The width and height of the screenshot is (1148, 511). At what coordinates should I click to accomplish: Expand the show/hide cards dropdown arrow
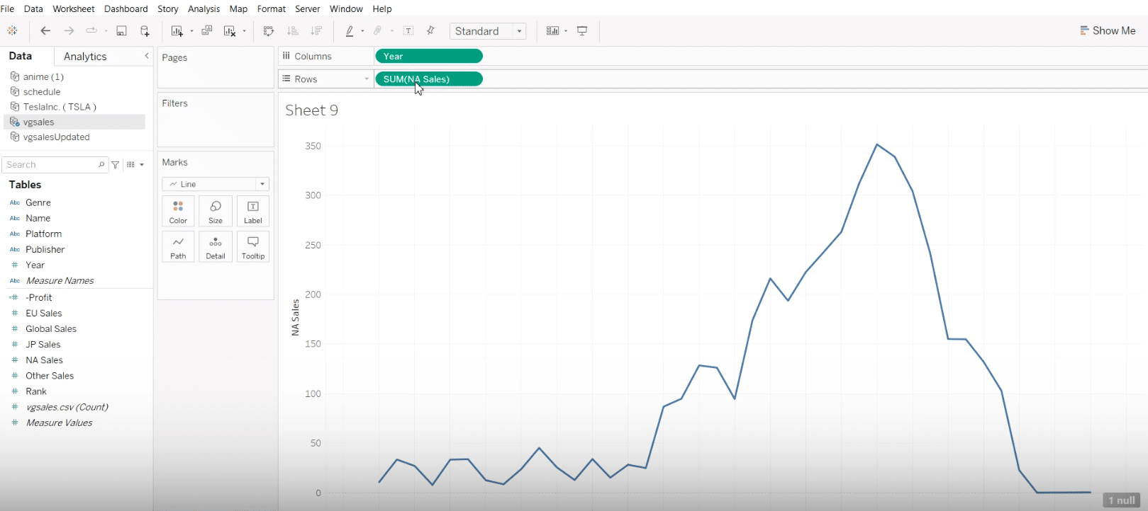pos(566,31)
